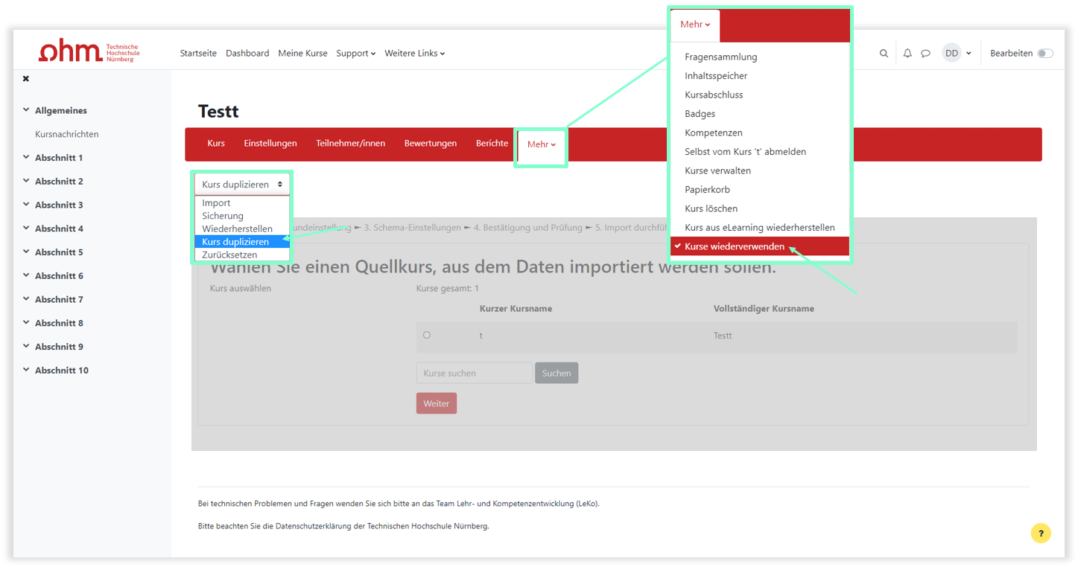Select the radio button for course t
1081x573 pixels.
click(x=427, y=335)
